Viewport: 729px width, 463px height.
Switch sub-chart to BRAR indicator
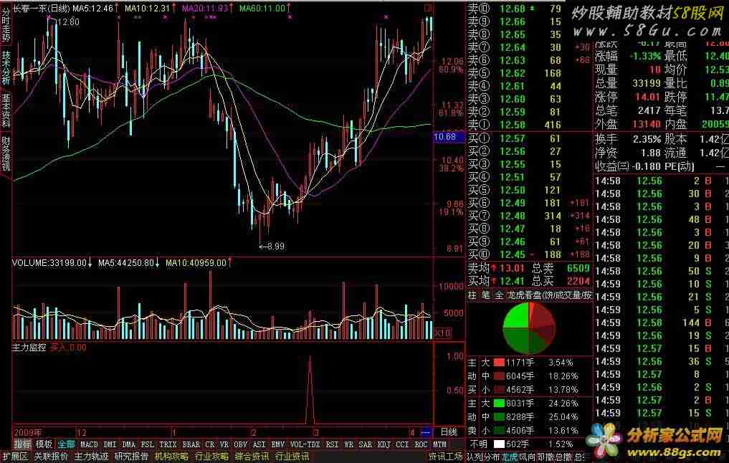191,444
